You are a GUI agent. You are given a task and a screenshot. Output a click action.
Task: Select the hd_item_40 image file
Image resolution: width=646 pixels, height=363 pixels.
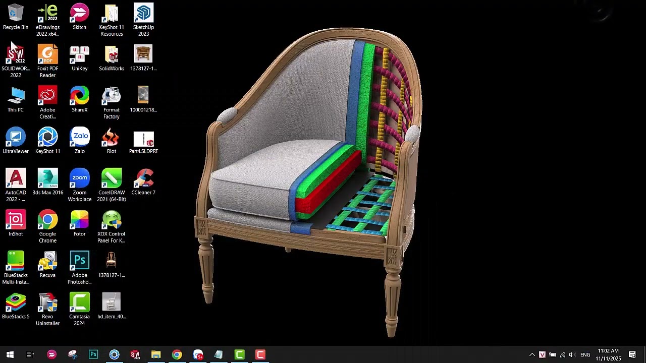tap(112, 307)
